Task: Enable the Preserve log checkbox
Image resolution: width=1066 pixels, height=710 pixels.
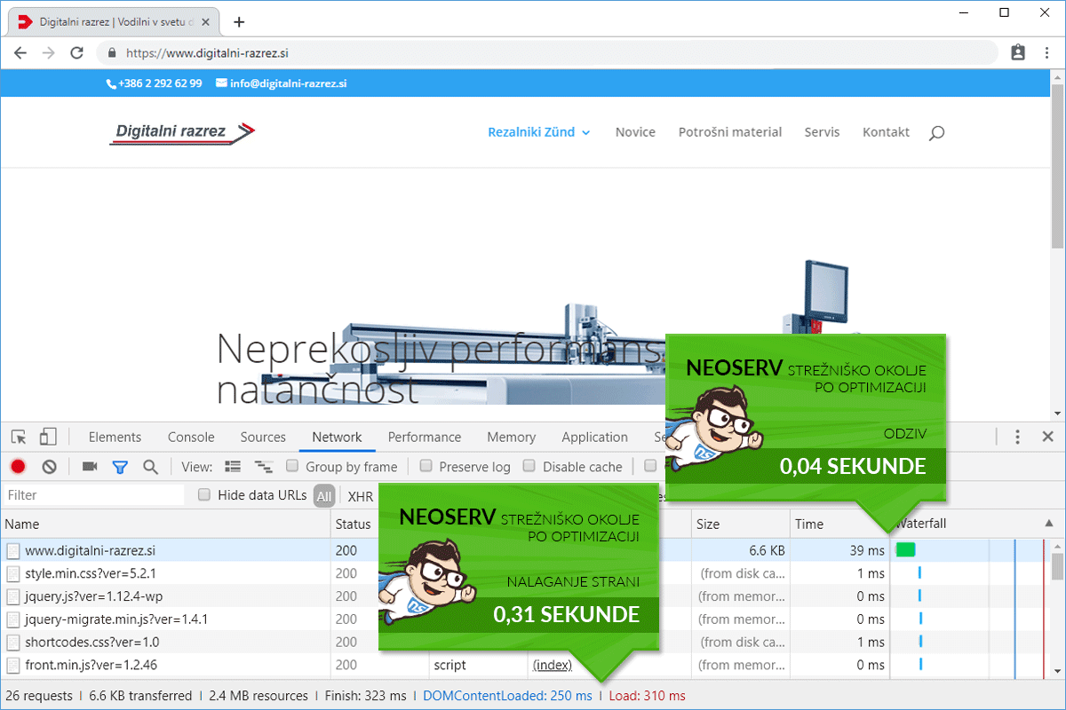Action: 426,466
